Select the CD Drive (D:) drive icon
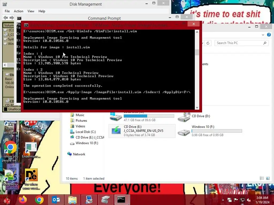 (x=184, y=117)
